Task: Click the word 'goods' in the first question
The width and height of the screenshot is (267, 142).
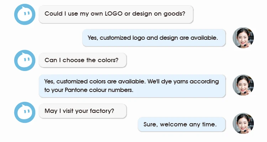Action: (x=176, y=14)
